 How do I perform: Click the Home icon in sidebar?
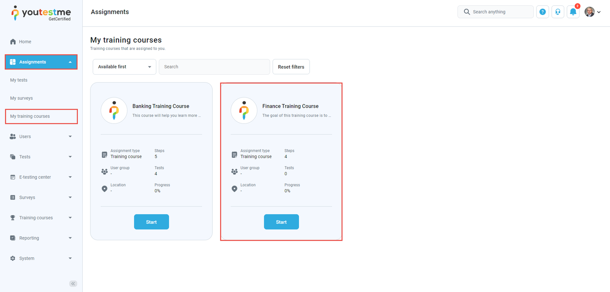pyautogui.click(x=13, y=41)
